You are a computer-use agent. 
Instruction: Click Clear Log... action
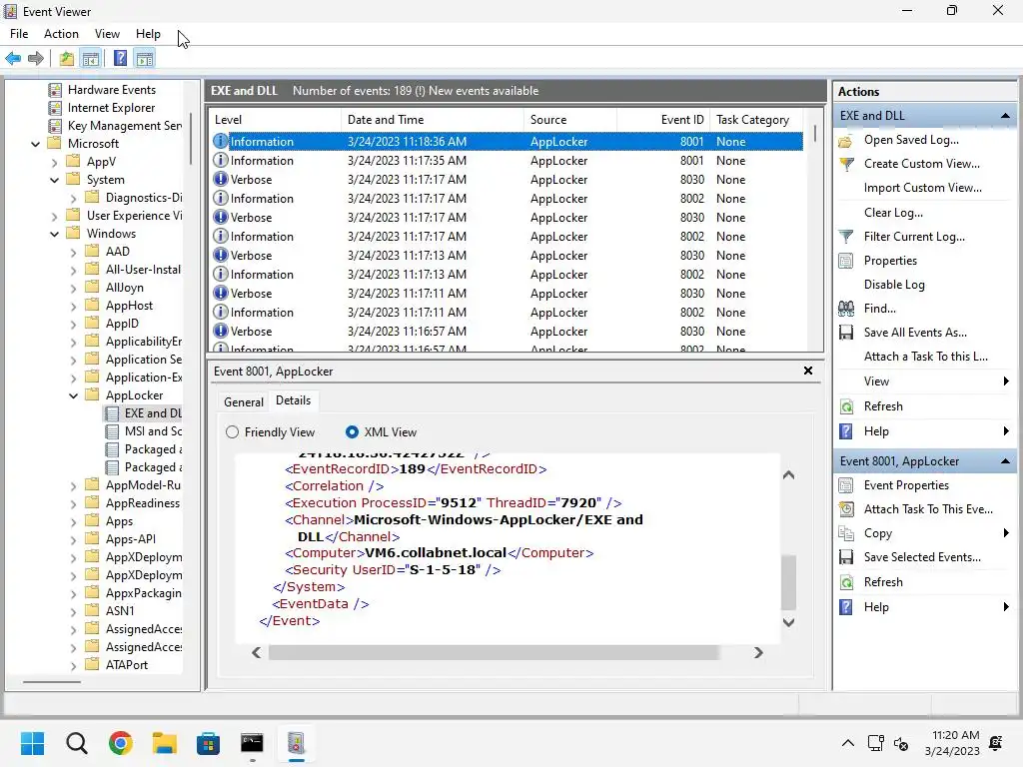click(x=893, y=213)
